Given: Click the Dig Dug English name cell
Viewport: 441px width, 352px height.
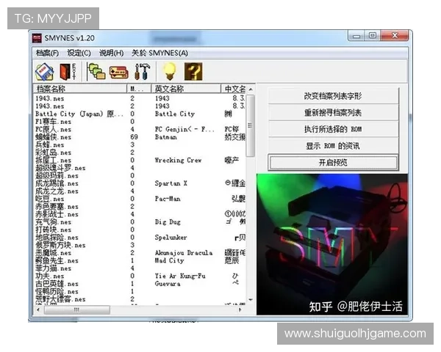Looking at the screenshot, I should point(168,222).
